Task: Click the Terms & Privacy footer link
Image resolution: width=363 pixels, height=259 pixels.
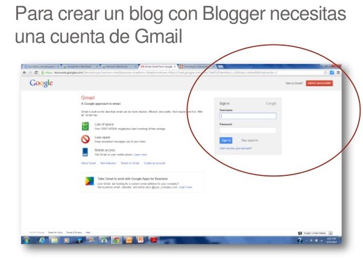Action: [x=74, y=232]
